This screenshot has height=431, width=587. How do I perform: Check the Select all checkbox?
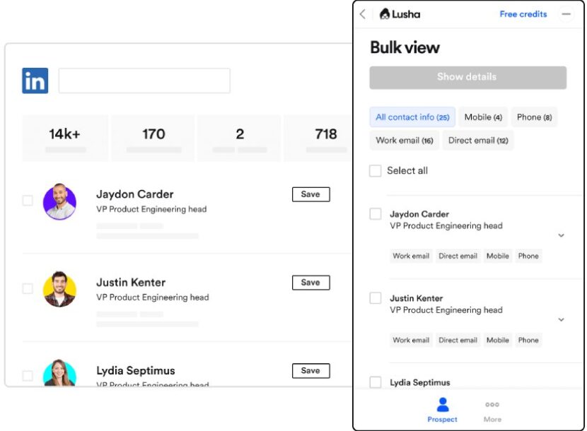pos(376,171)
